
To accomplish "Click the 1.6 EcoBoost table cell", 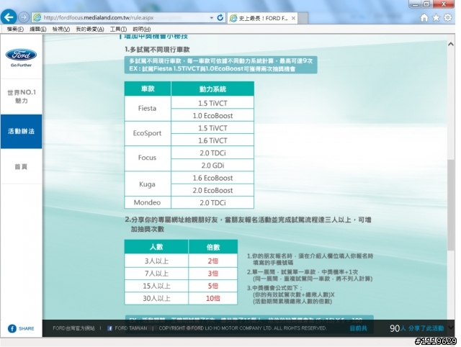I will (x=212, y=178).
